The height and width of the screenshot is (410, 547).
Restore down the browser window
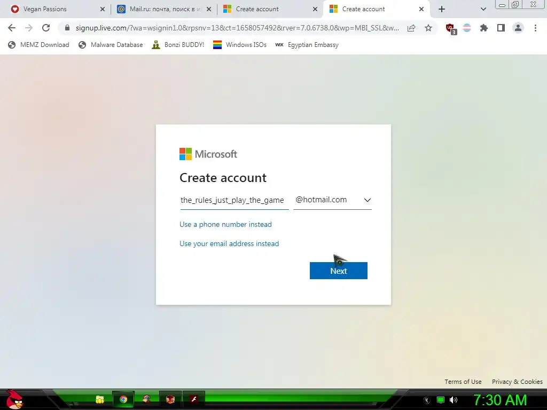pyautogui.click(x=515, y=4)
